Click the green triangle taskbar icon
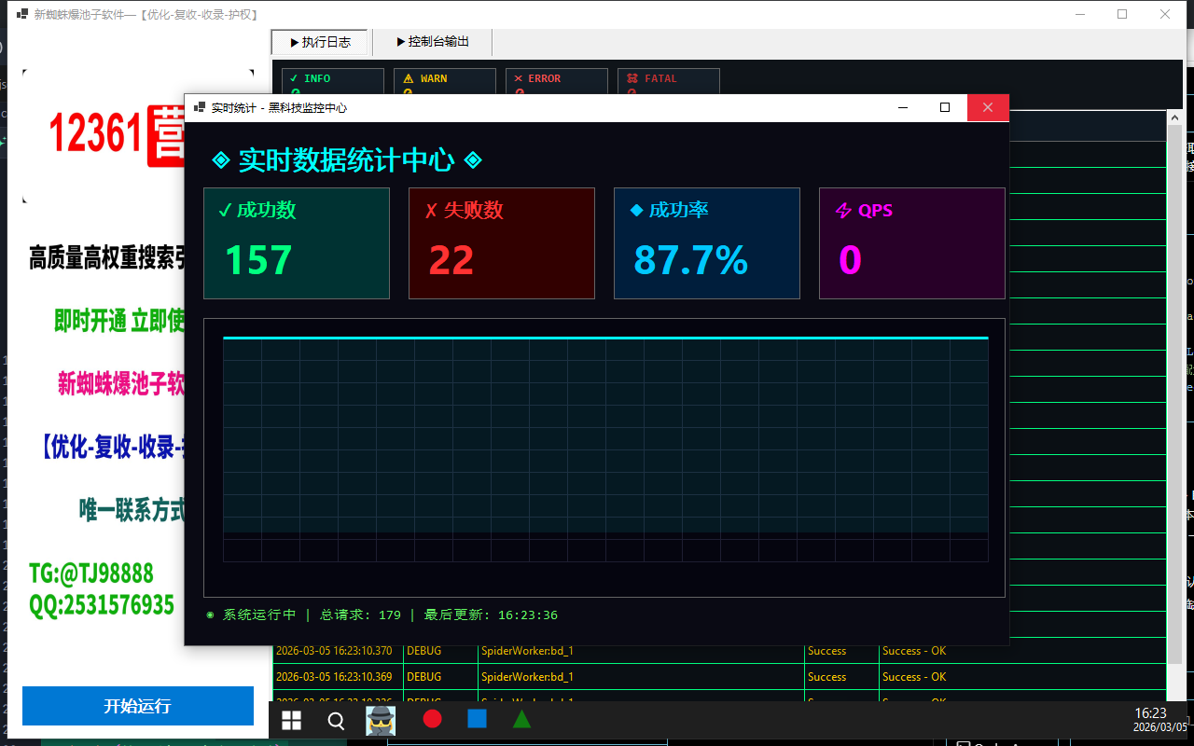 click(x=522, y=719)
